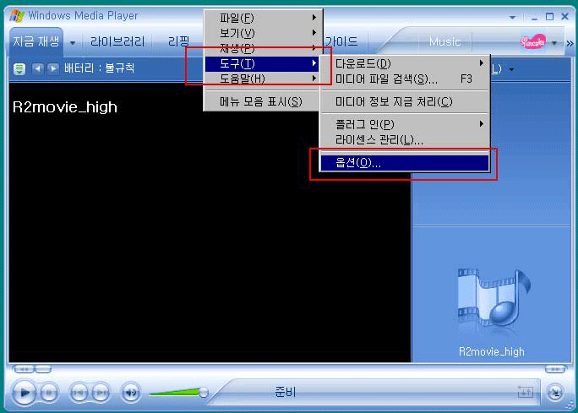578x413 pixels.
Task: Open 옵션(O)... settings
Action: click(406, 163)
